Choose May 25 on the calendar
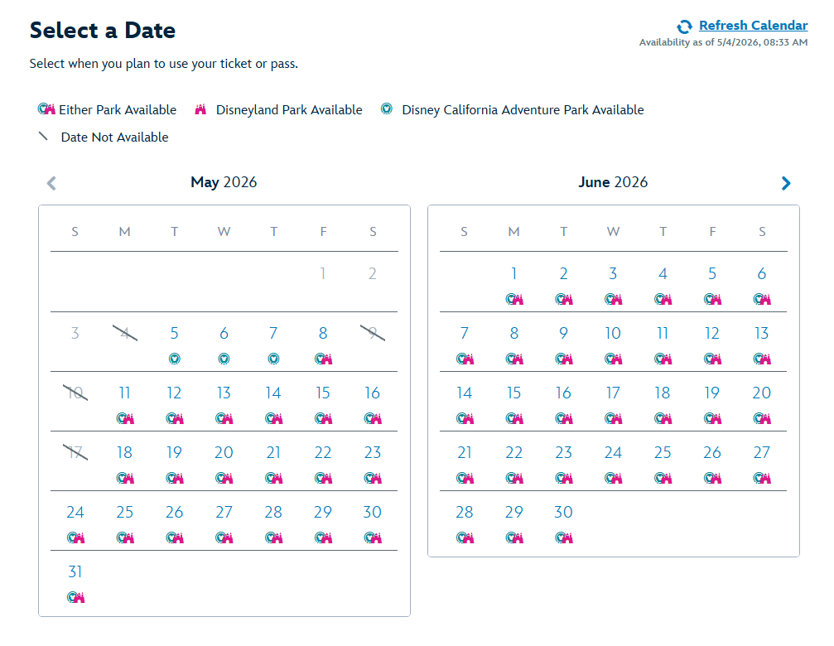Image resolution: width=834 pixels, height=646 pixels. coord(124,512)
